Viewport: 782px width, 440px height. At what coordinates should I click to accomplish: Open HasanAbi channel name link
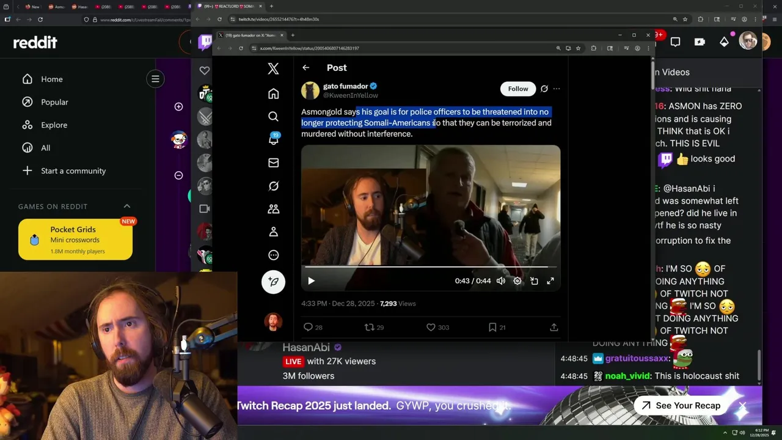[x=306, y=347]
